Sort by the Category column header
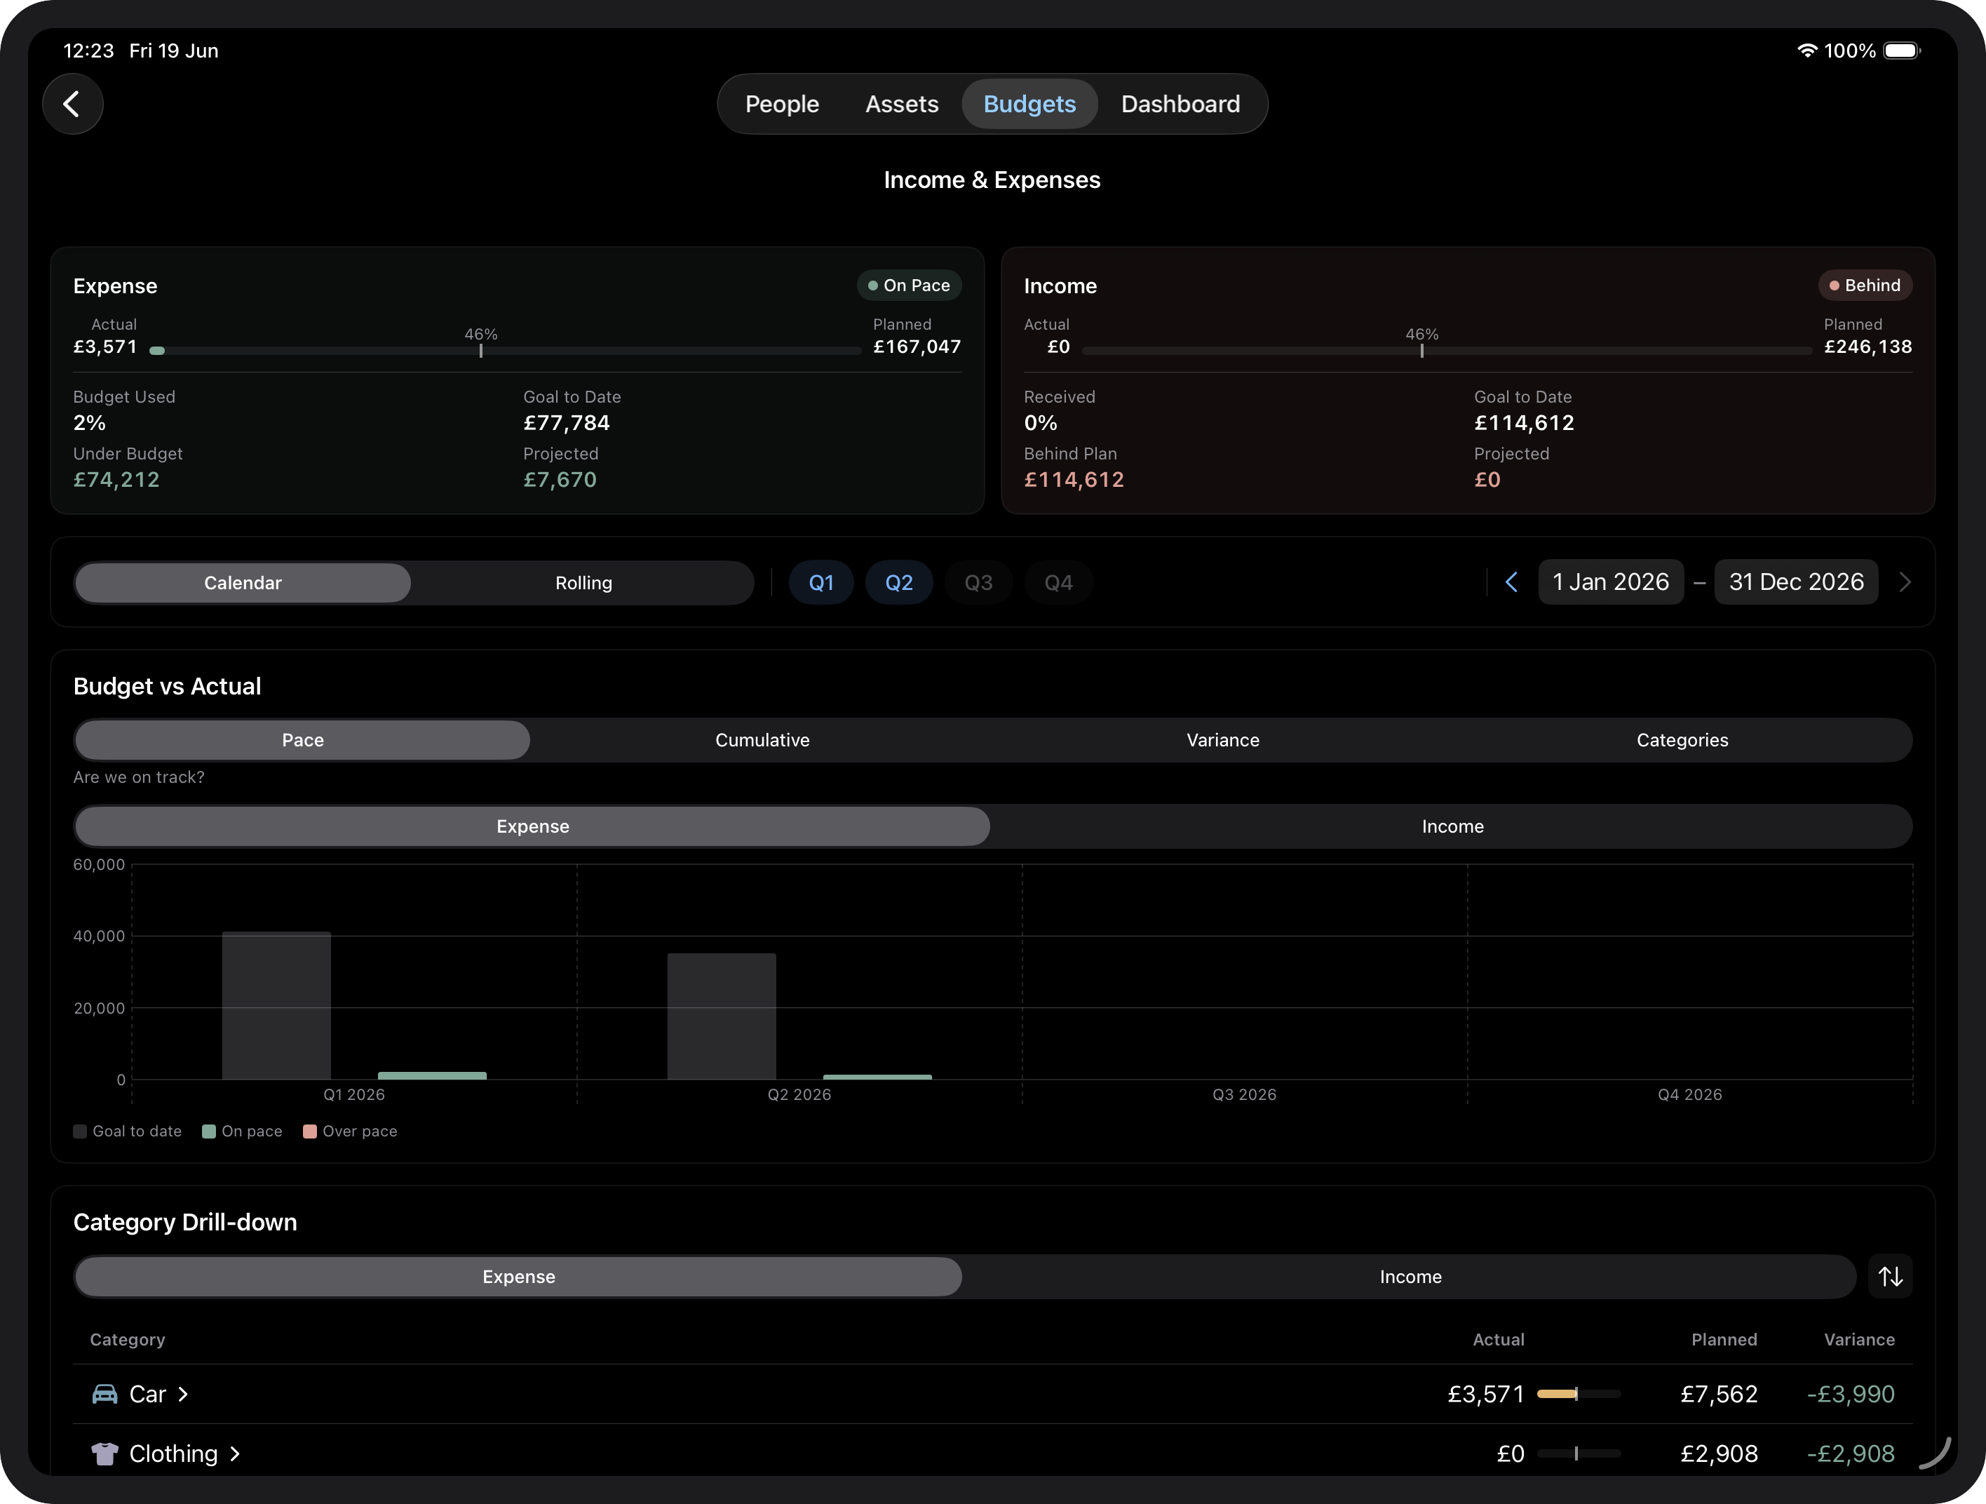1986x1504 pixels. (128, 1340)
